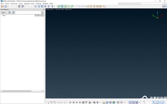Click the save file icon in toolbar
Viewport: 167px width, 104px height.
click(6, 6)
